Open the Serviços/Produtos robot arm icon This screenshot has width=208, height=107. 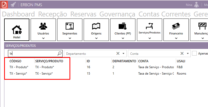tap(149, 26)
